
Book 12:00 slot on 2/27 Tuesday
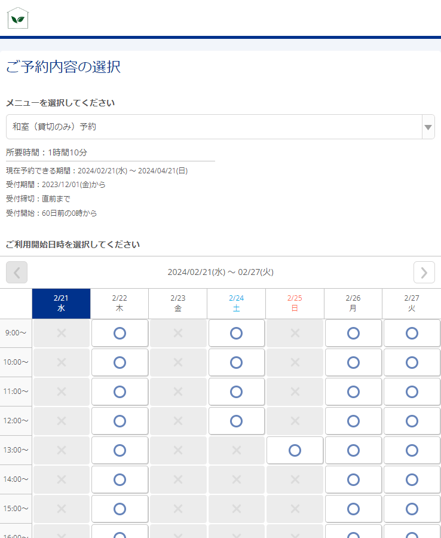click(x=412, y=421)
